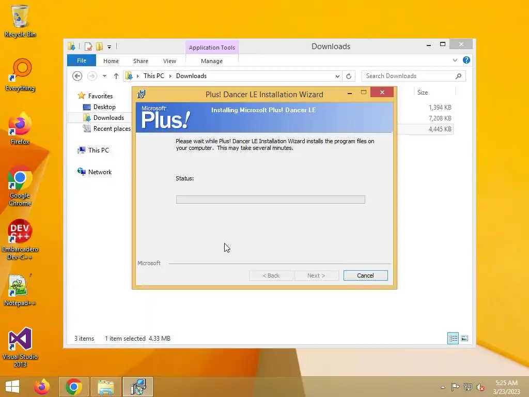Open the Share ribbon tab
The height and width of the screenshot is (397, 529).
click(141, 61)
